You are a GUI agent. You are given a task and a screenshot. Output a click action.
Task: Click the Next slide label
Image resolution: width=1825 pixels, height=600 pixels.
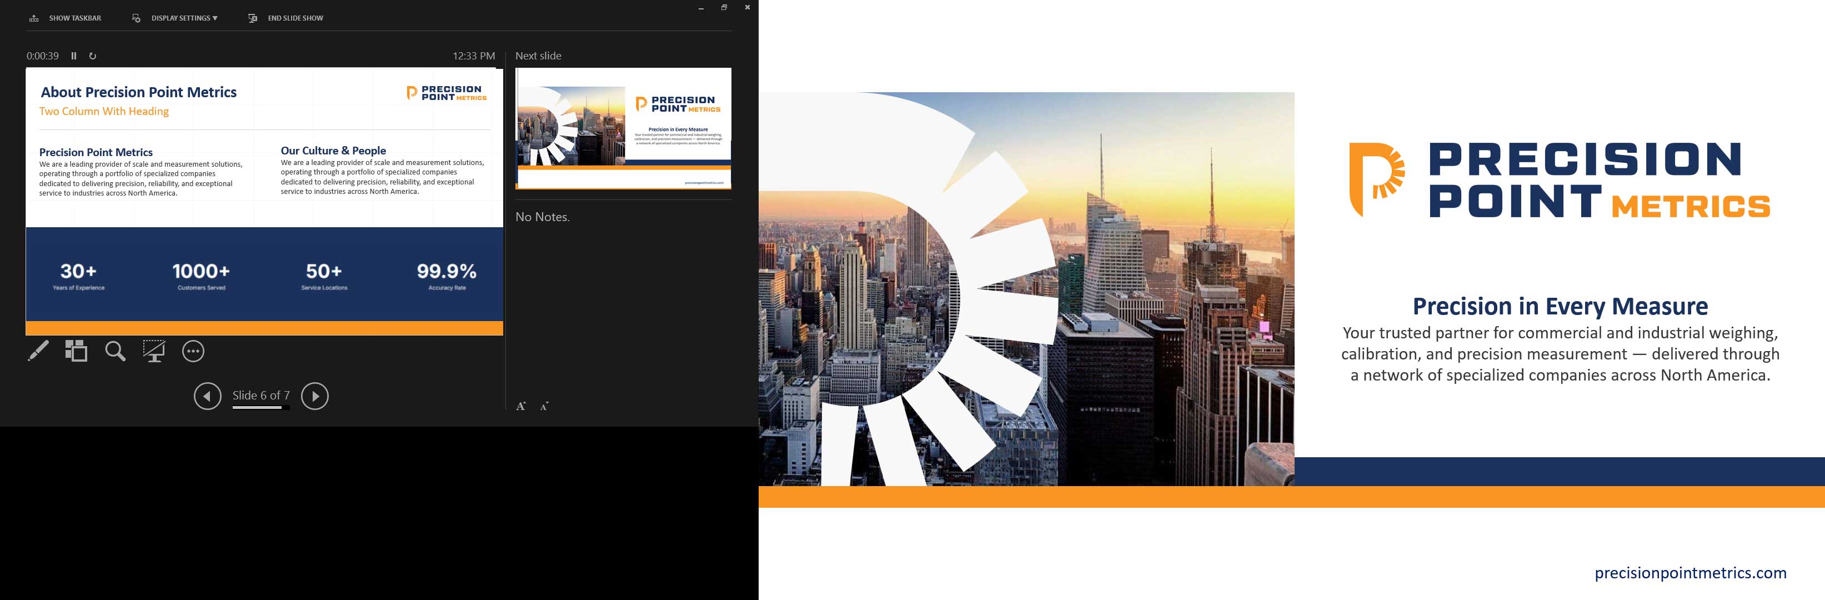coord(538,56)
